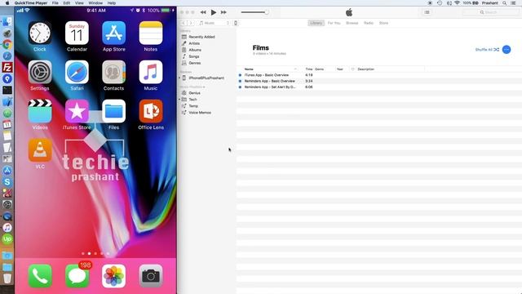Screen dimensions: 522x294
Task: Tap the Music app icon on iPhone
Action: [x=151, y=73]
